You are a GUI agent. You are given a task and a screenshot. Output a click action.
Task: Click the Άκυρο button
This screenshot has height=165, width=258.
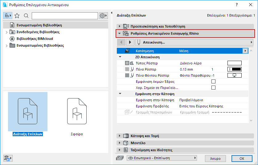pyautogui.click(x=215, y=159)
